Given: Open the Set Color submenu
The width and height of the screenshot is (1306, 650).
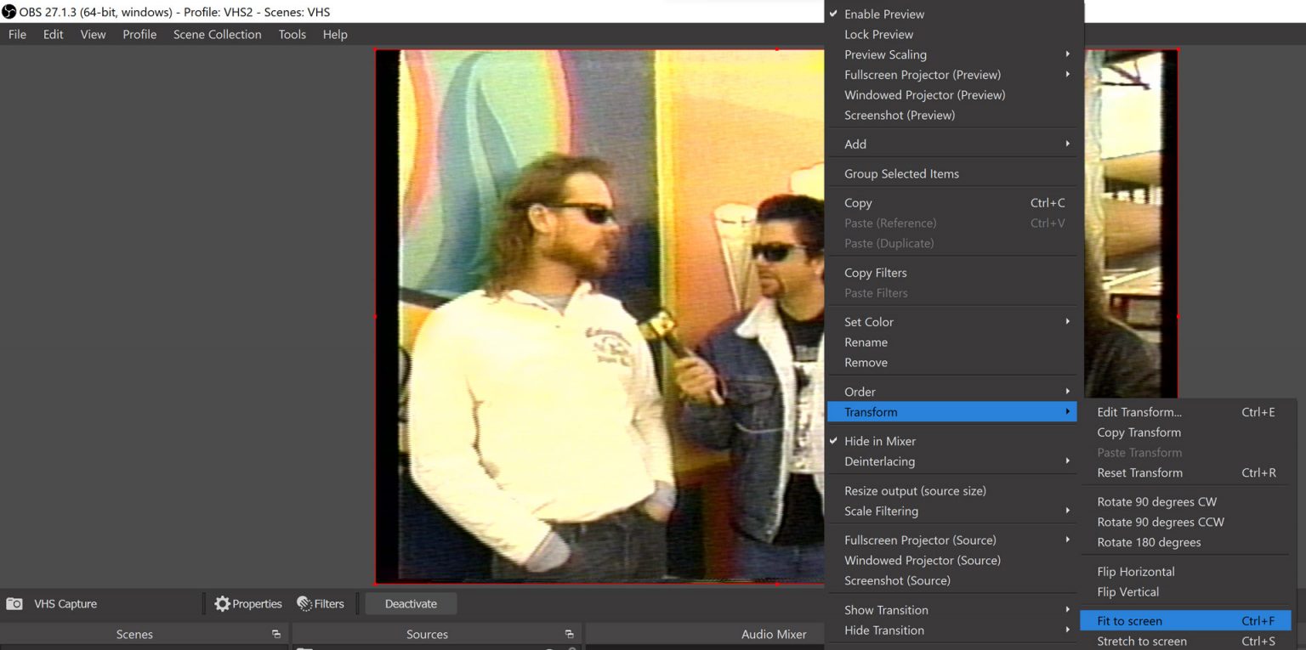Looking at the screenshot, I should pyautogui.click(x=868, y=321).
